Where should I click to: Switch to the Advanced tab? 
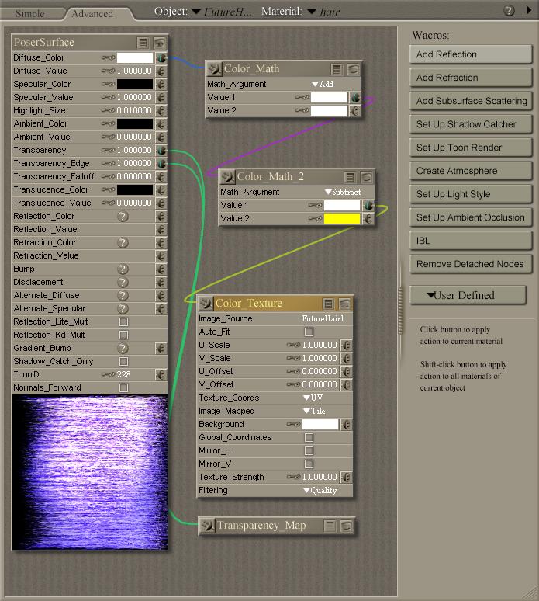click(92, 14)
